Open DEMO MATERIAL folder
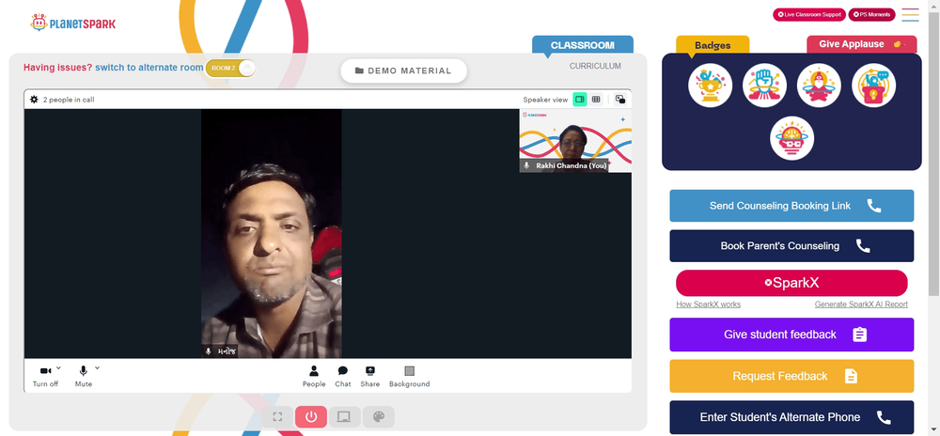This screenshot has width=940, height=436. pyautogui.click(x=403, y=70)
